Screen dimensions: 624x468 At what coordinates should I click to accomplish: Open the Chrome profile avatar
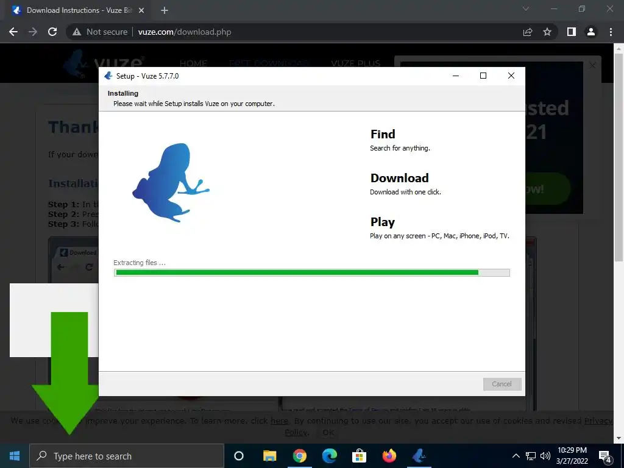[591, 32]
